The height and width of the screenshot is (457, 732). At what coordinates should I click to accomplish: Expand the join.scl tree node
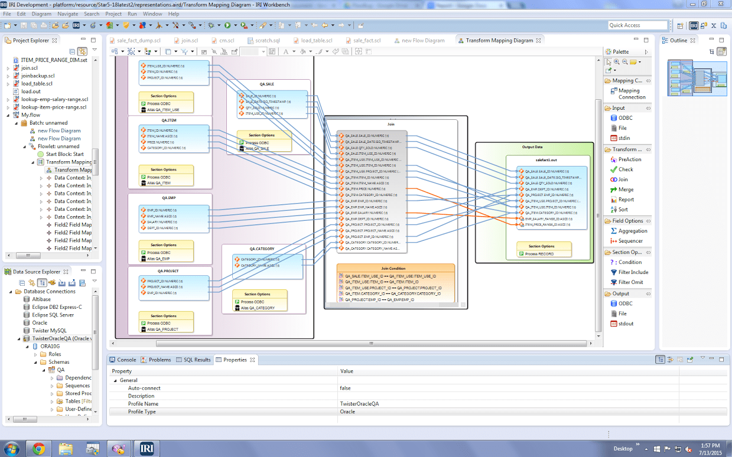[8, 68]
